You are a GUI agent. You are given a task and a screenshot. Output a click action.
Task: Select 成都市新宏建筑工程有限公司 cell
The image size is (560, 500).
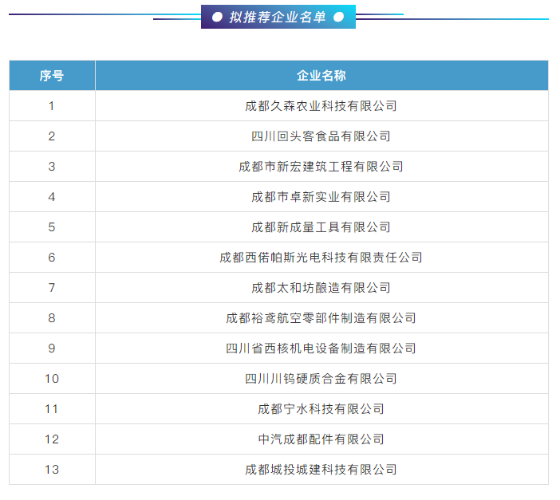(x=321, y=167)
